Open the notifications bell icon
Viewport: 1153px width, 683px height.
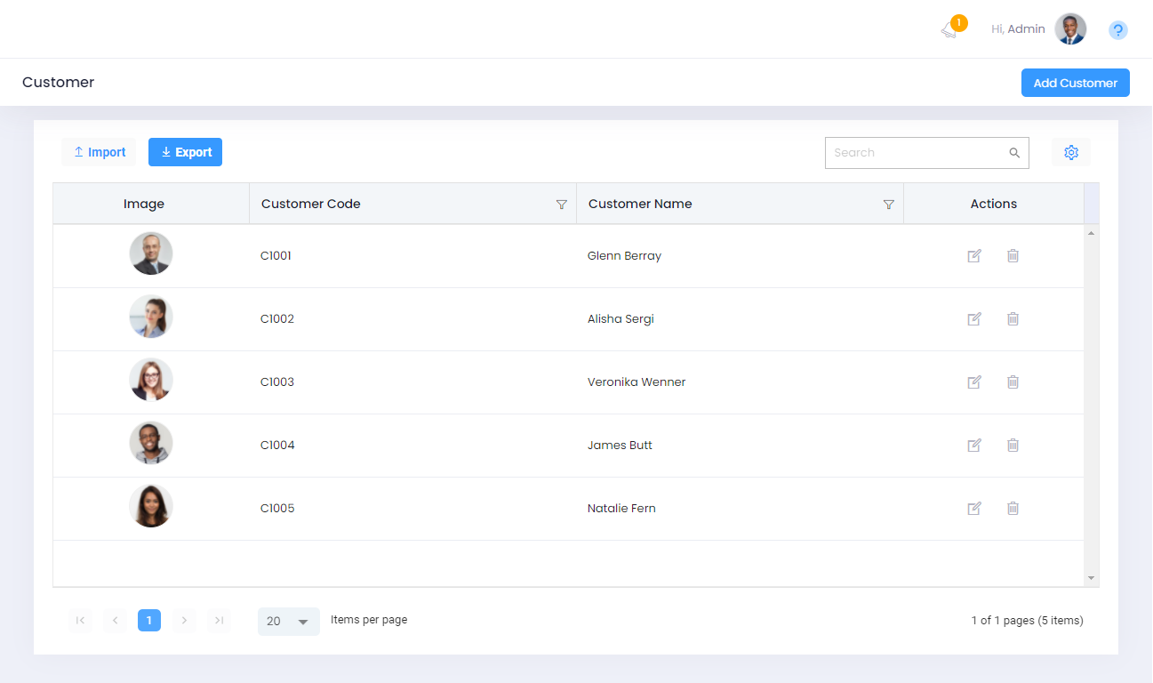(x=949, y=30)
